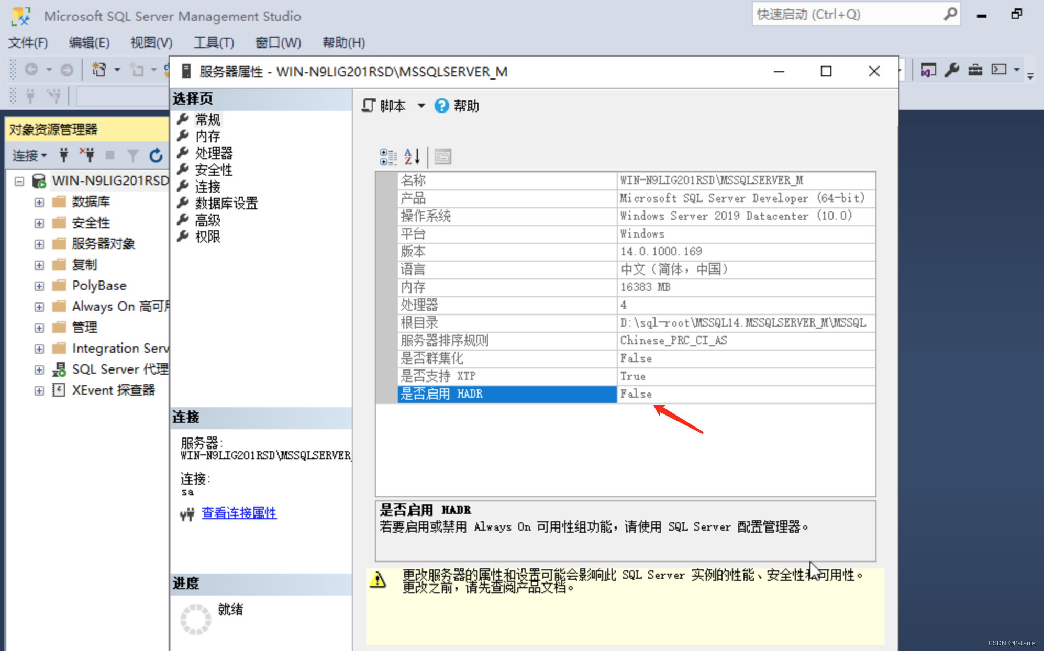
Task: Select the 是否支持 XTP property row
Action: (x=636, y=376)
